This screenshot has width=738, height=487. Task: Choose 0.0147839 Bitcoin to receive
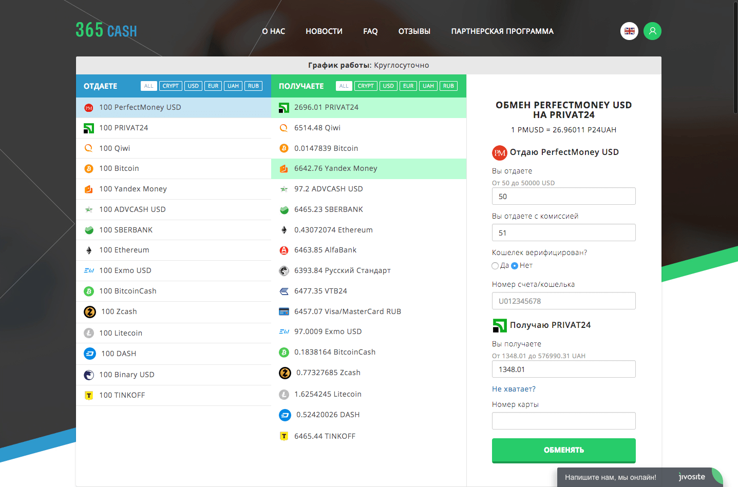coord(369,148)
